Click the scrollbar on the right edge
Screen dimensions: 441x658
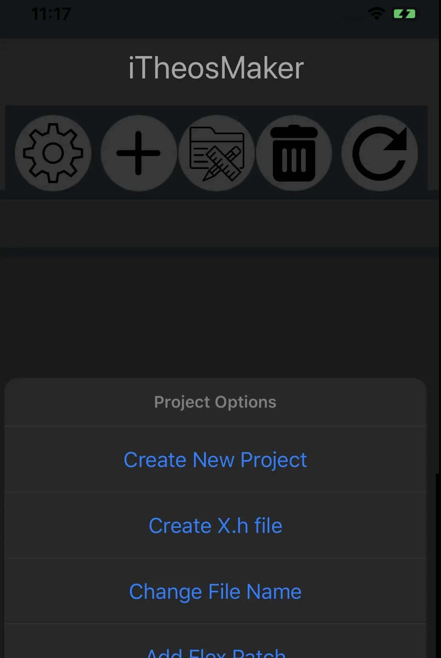coord(438,565)
